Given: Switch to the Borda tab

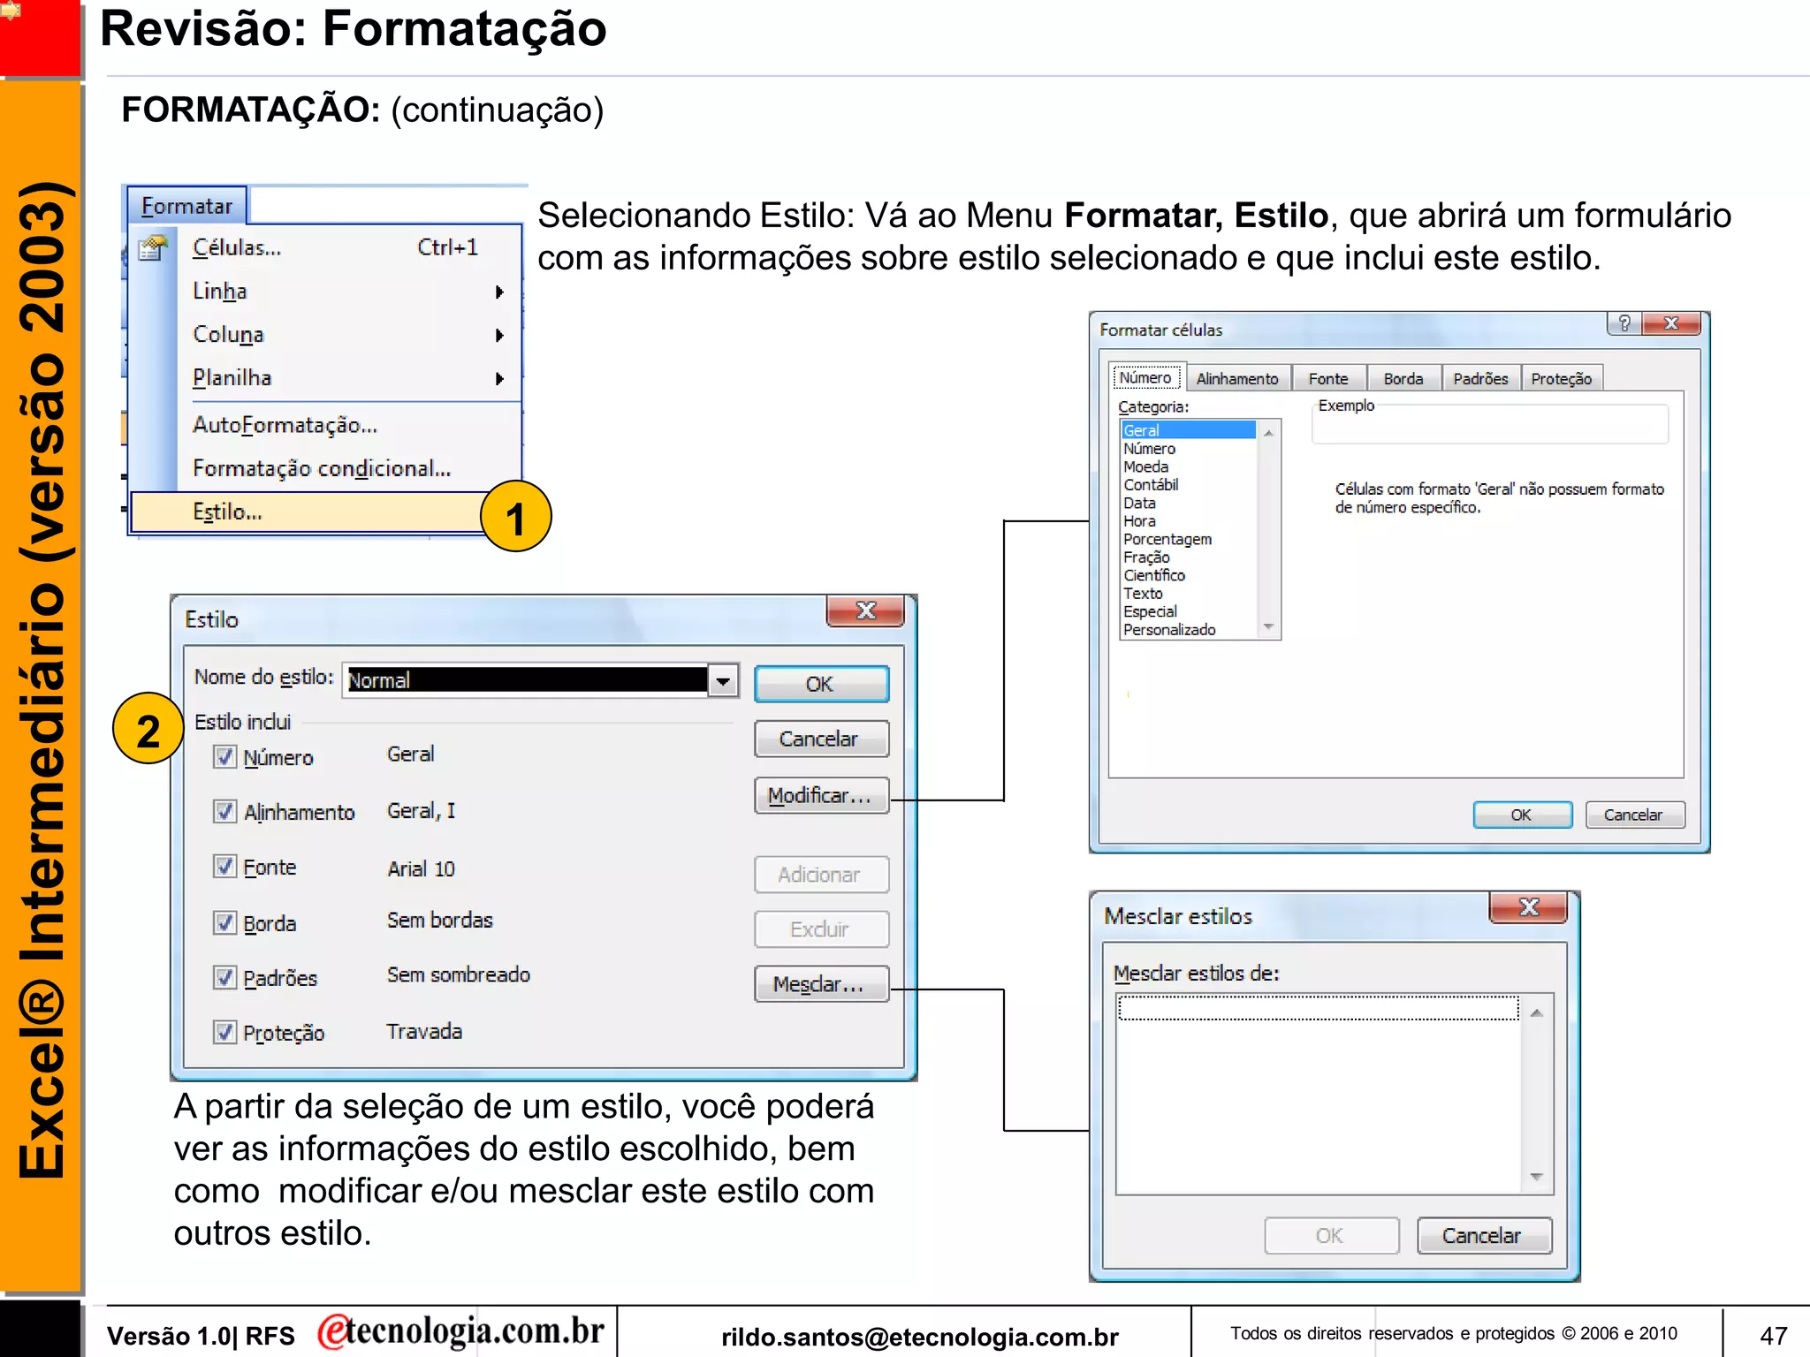Looking at the screenshot, I should point(1403,378).
